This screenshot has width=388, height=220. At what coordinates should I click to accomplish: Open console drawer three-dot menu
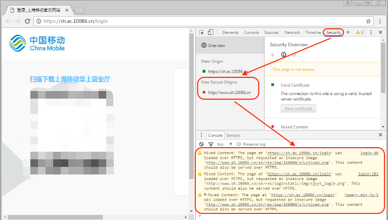(x=201, y=135)
